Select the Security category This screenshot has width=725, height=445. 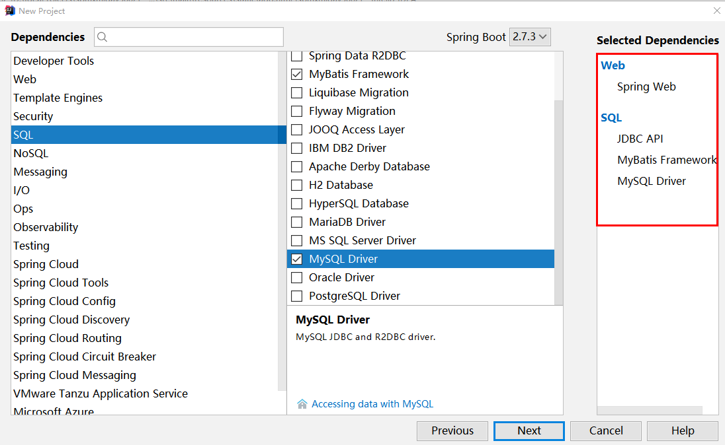pyautogui.click(x=144, y=116)
